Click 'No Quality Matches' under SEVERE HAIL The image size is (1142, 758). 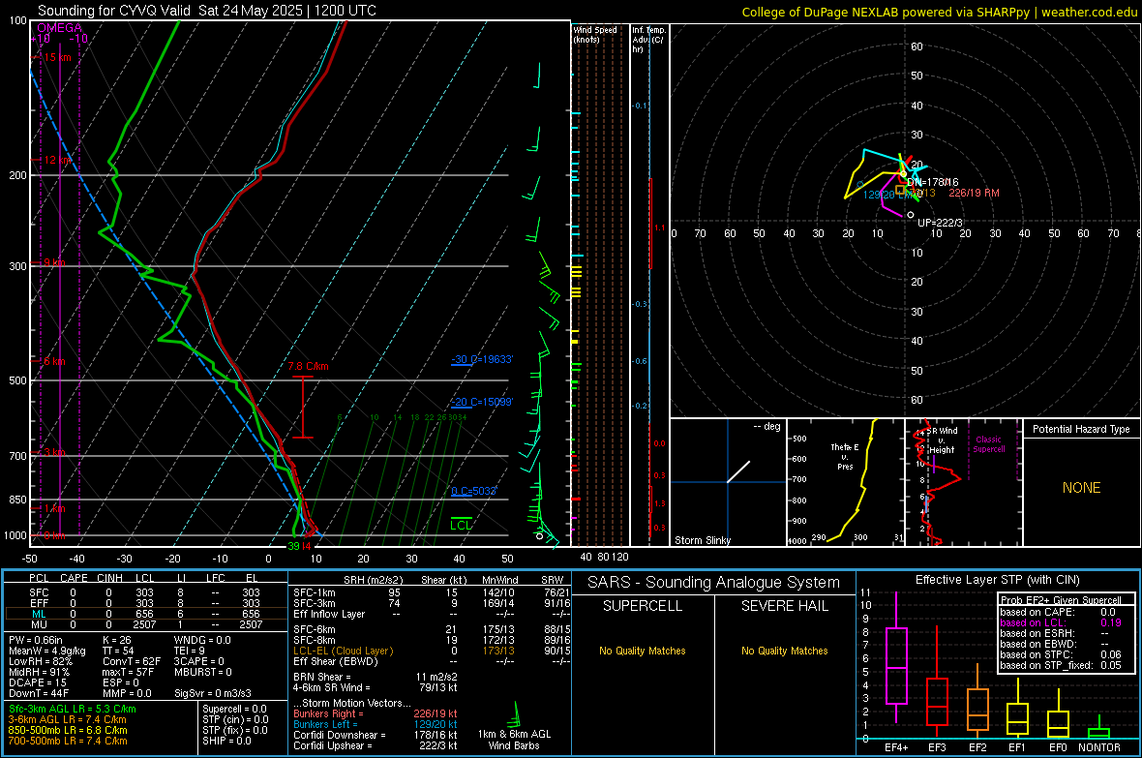784,651
